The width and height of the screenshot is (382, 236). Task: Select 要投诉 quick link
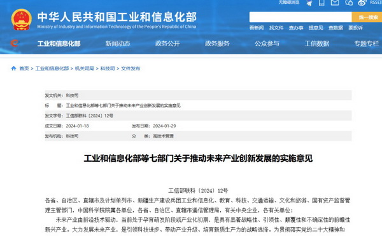point(355,28)
